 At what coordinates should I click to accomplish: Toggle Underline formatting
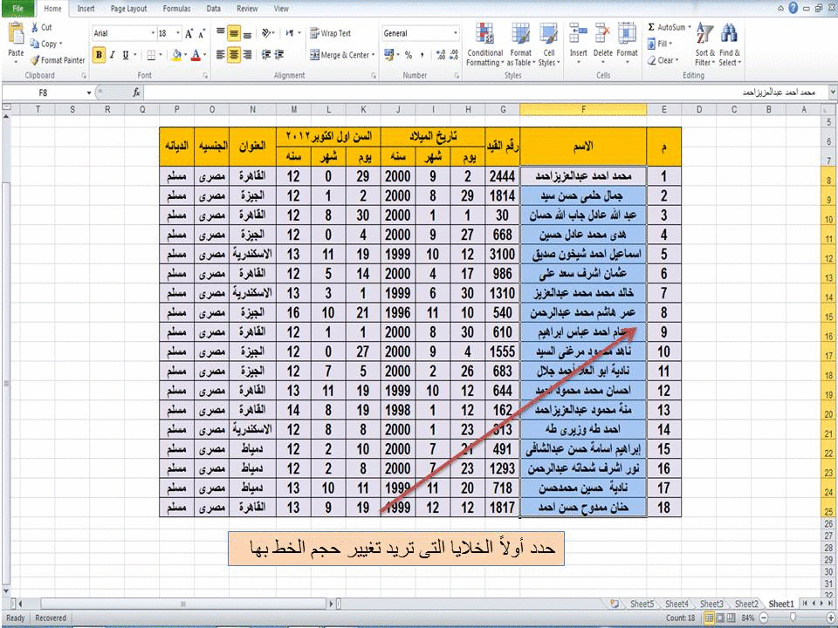[126, 55]
